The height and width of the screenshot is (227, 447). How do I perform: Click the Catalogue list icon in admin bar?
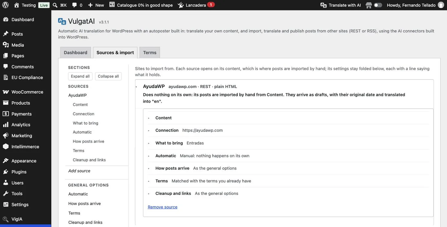click(x=112, y=5)
